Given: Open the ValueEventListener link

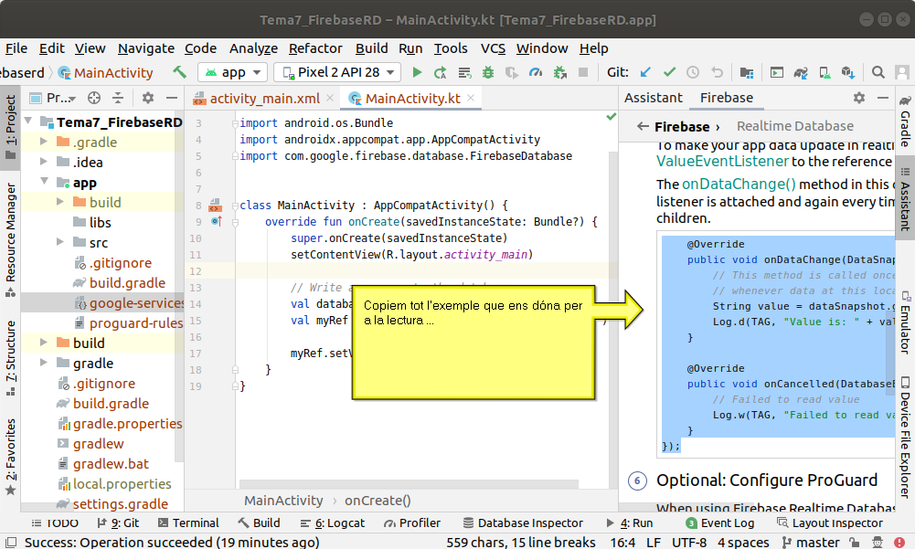Looking at the screenshot, I should click(722, 162).
